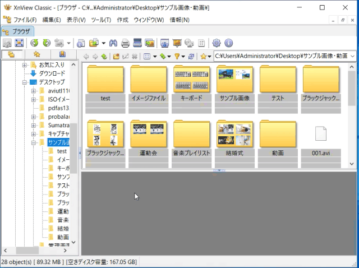Start Slideshow with the projector screen icon
Image resolution: width=359 pixels, height=268 pixels.
(177, 43)
